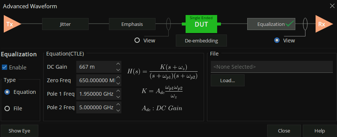This screenshot has width=337, height=137.
Task: Decrease Zero Freq with down arrow
Action: [118, 83]
